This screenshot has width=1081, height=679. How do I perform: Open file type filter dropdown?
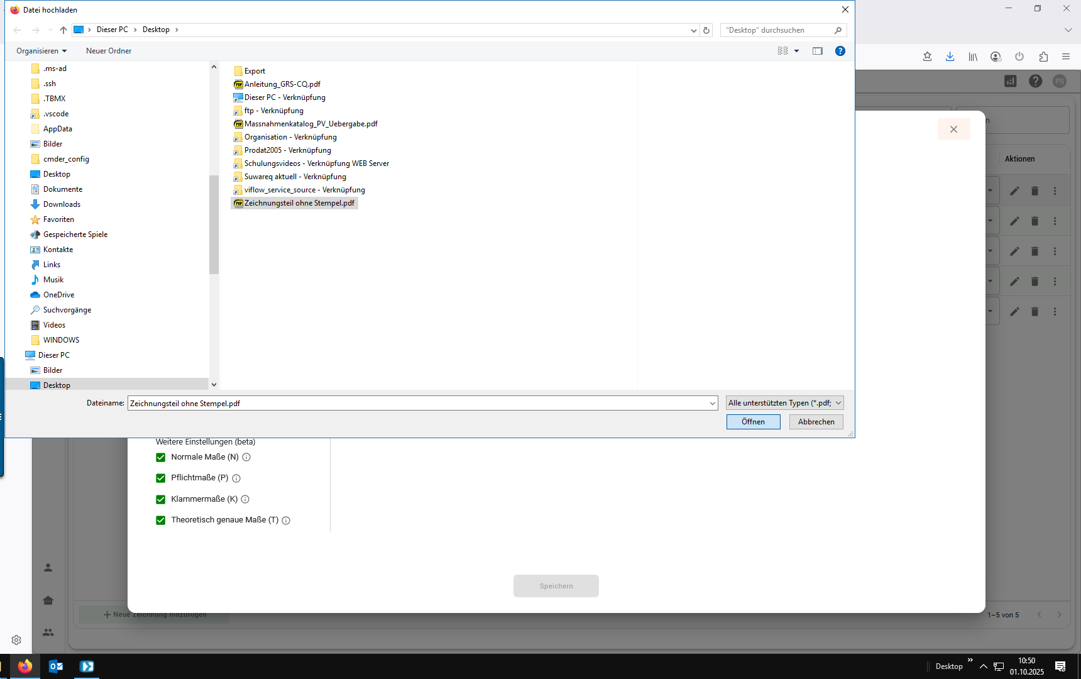[784, 403]
